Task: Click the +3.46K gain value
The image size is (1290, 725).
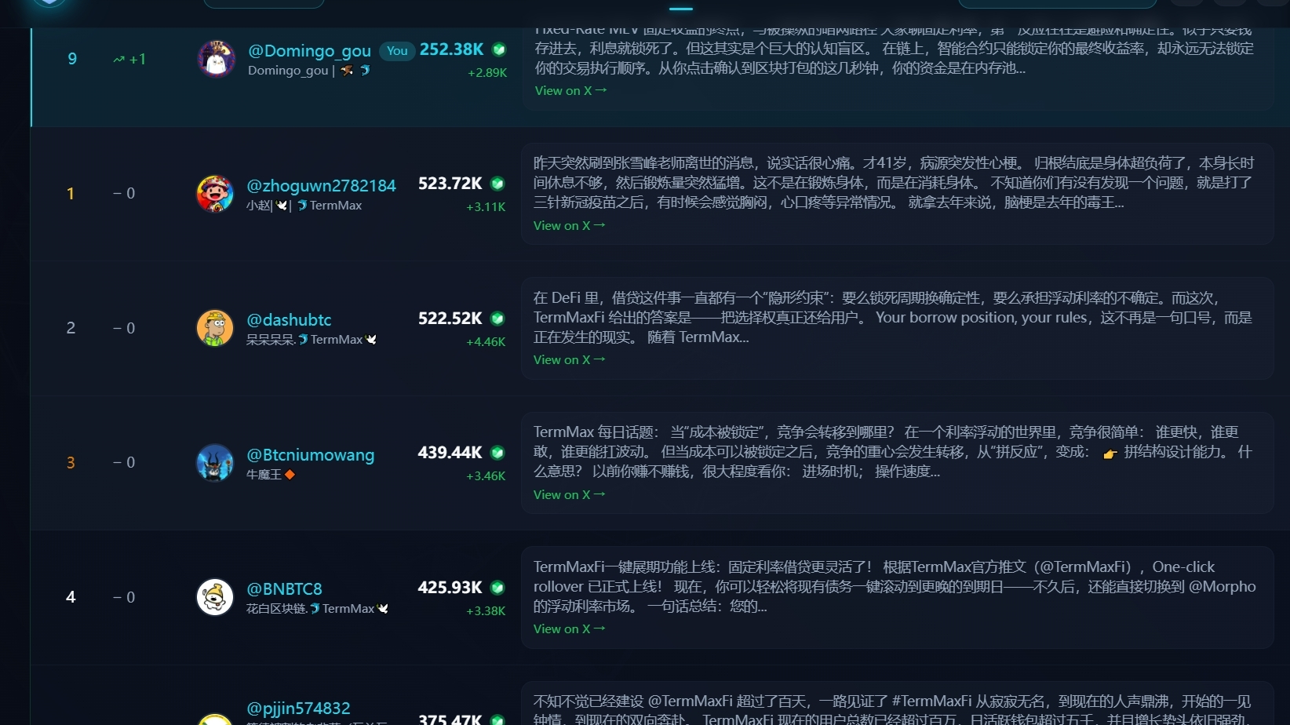Action: tap(486, 476)
